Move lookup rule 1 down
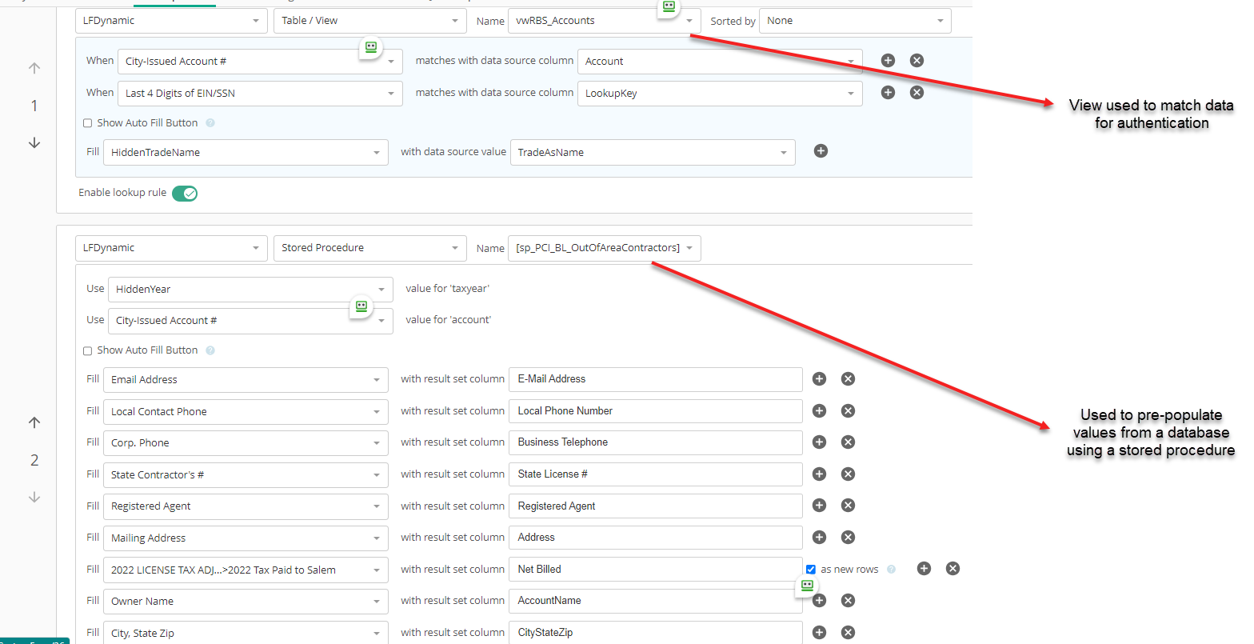Screen dimensions: 1254x644 (x=34, y=143)
